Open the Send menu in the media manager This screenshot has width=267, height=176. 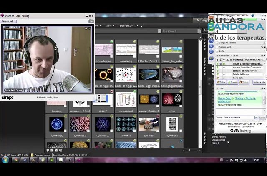tap(110, 26)
